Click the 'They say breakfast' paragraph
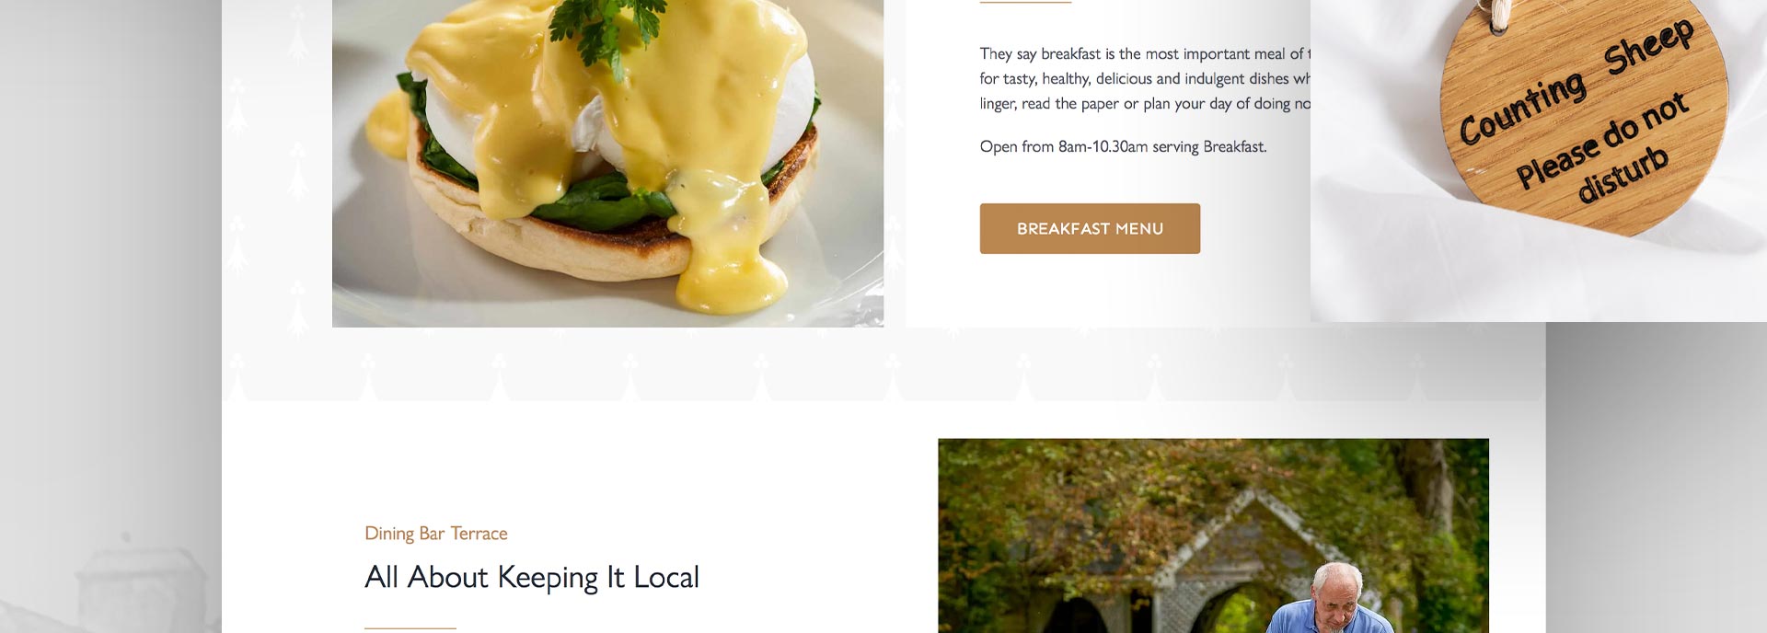The width and height of the screenshot is (1767, 633). [1145, 79]
